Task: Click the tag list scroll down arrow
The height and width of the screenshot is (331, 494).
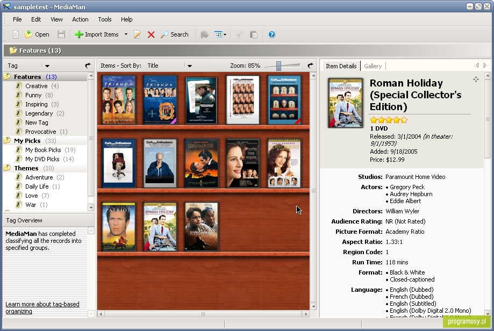Action: tap(91, 207)
